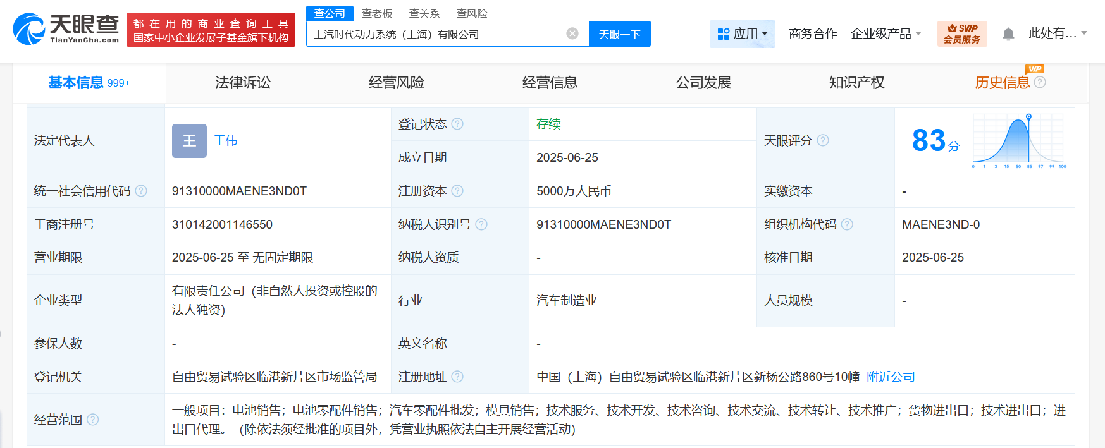Click the help icon next to 统一社会信用代码
This screenshot has width=1105, height=448.
point(141,191)
